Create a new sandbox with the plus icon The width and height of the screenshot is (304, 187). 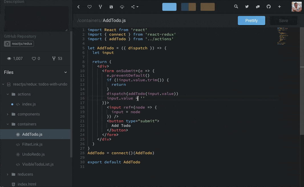pos(279,7)
